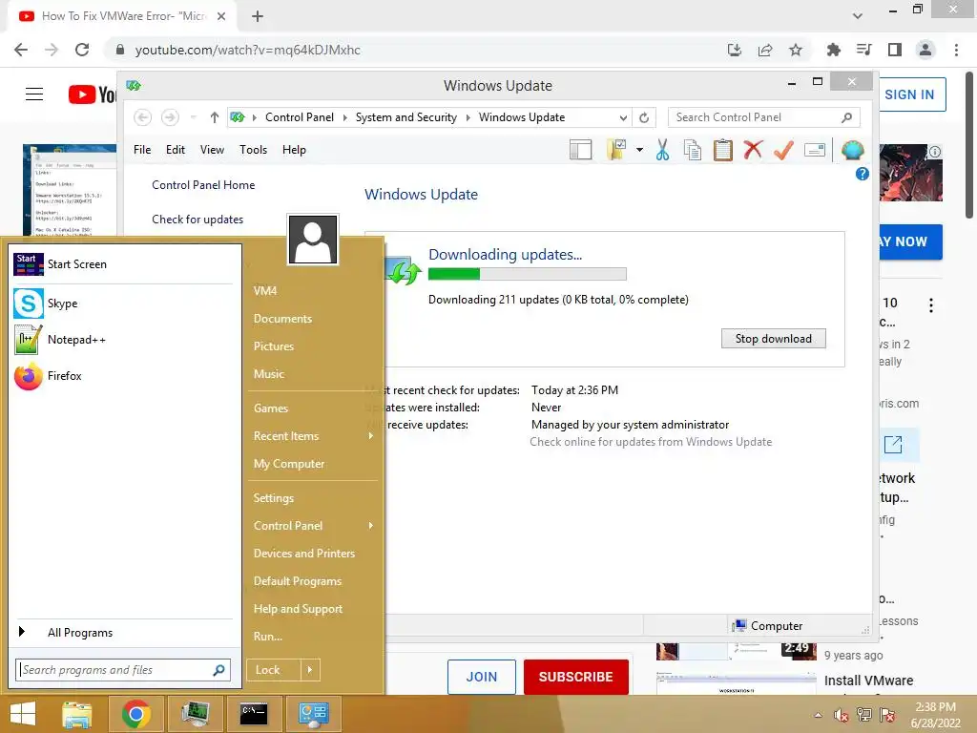Open File Explorer from the taskbar
Viewport: 977px width, 733px height.
point(77,714)
